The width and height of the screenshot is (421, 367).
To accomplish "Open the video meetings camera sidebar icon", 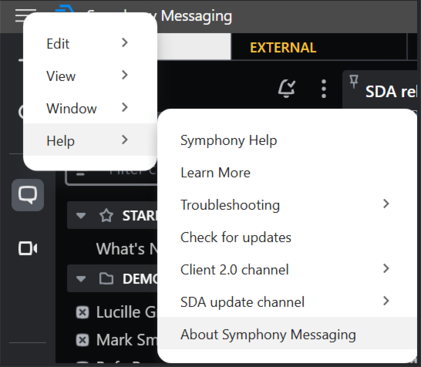I will click(28, 248).
